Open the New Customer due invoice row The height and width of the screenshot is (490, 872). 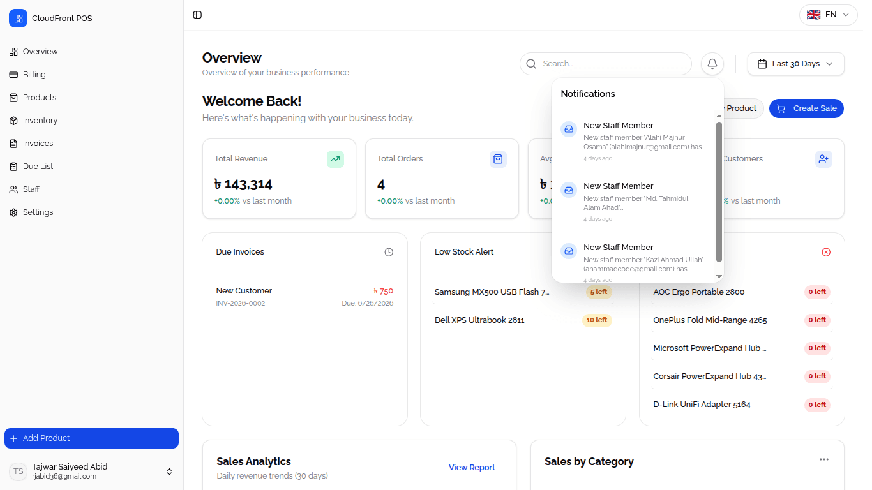pyautogui.click(x=304, y=297)
